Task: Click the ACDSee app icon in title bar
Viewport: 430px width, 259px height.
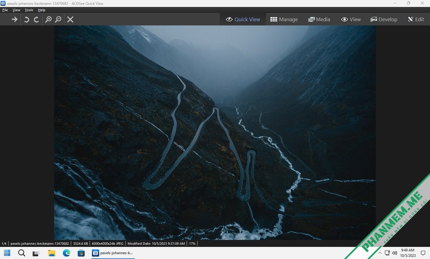Action: point(3,3)
